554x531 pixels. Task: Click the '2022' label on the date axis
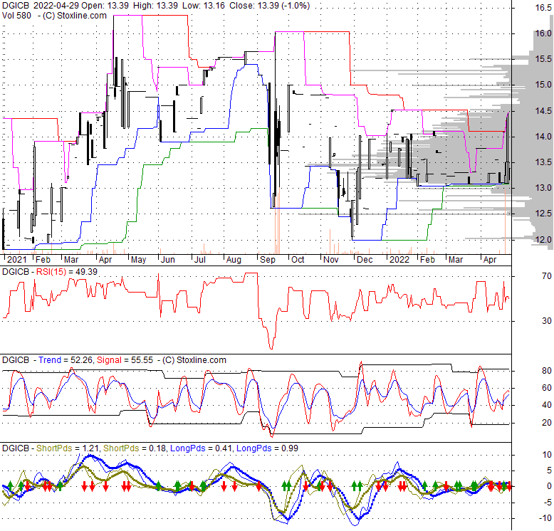399,260
